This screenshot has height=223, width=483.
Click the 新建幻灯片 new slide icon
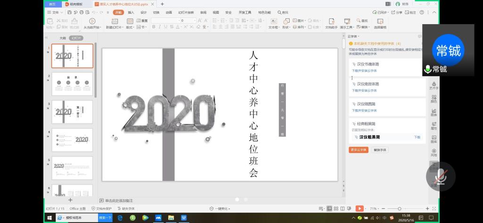[x=115, y=21]
